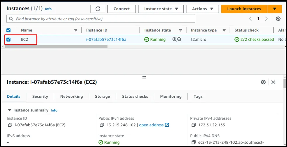Open the Instance state dropdown
The width and height of the screenshot is (287, 147).
coord(161,9)
